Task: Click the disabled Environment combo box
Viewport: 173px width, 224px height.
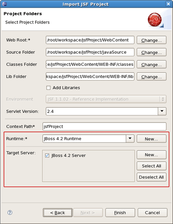Action: (106, 99)
